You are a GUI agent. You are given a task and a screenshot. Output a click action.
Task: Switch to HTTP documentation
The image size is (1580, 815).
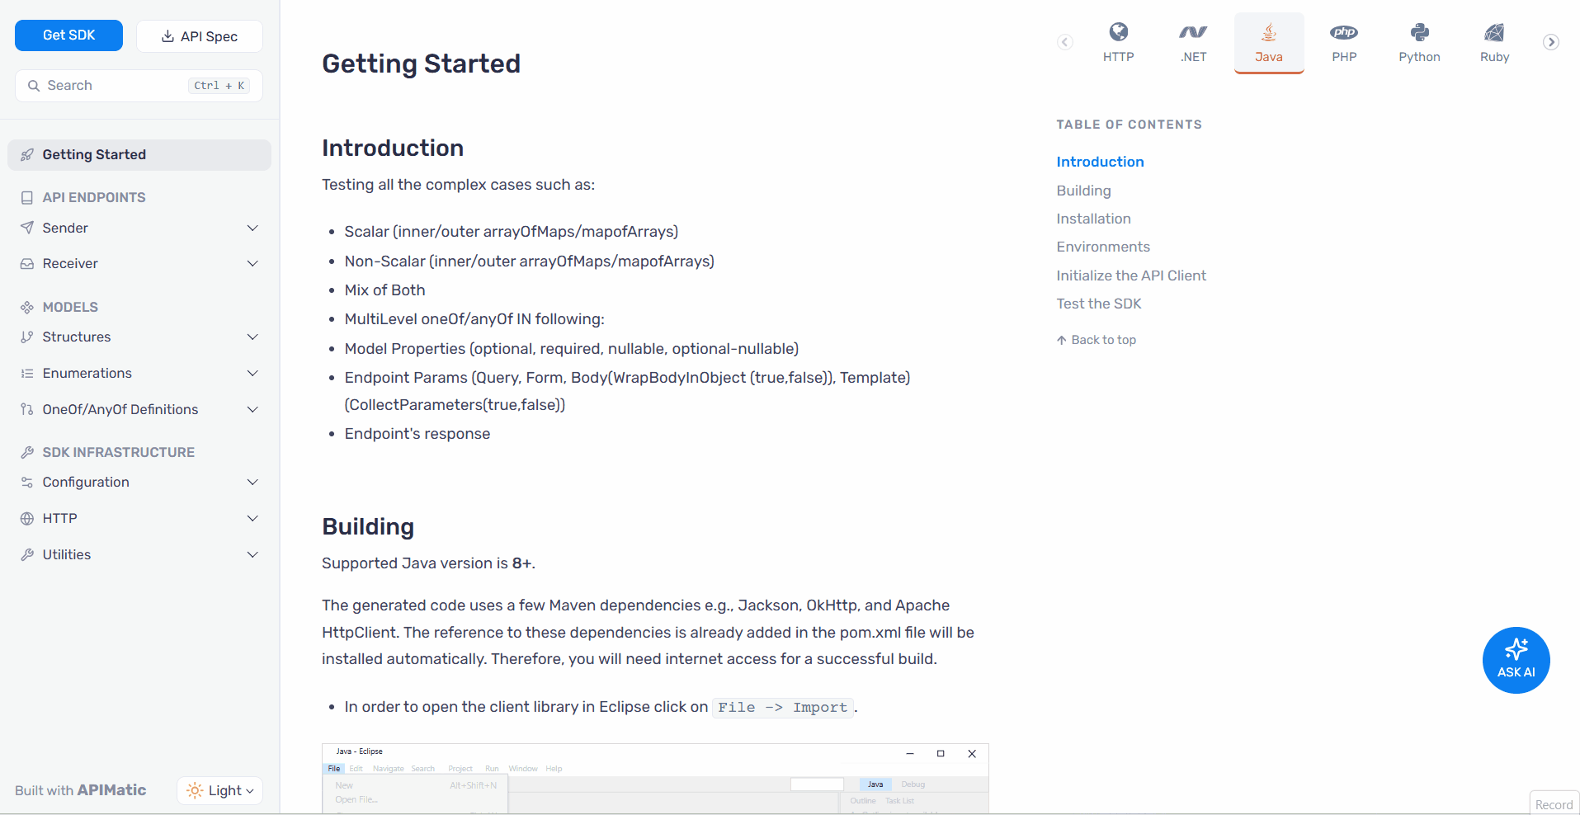(x=1118, y=42)
